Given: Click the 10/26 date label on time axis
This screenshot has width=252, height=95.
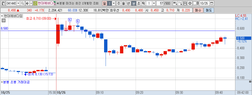Looking at the screenshot, I should (61, 92).
